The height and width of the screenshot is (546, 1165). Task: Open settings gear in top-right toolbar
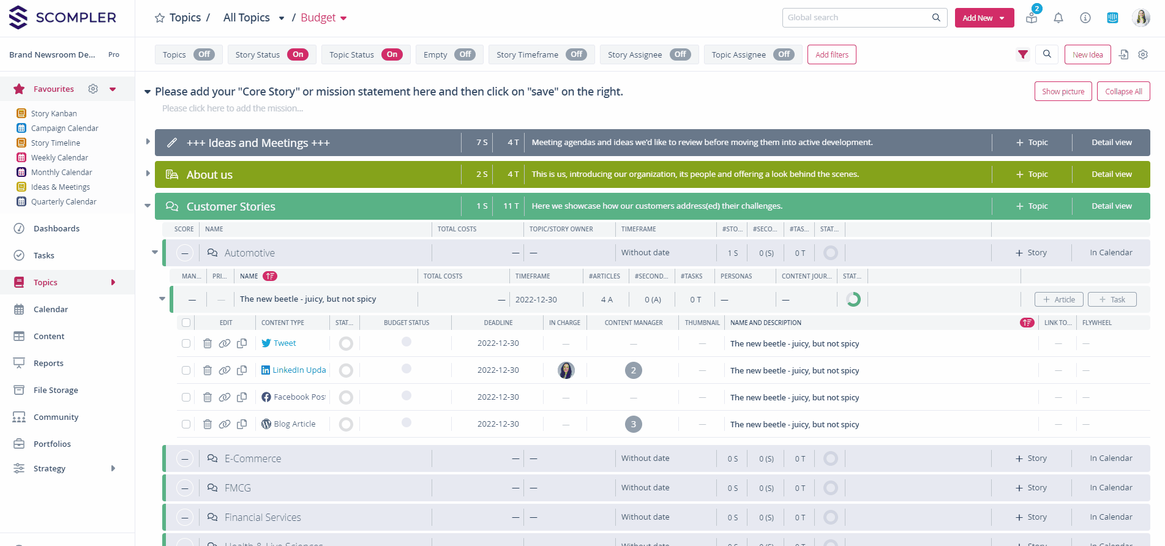pos(1142,55)
